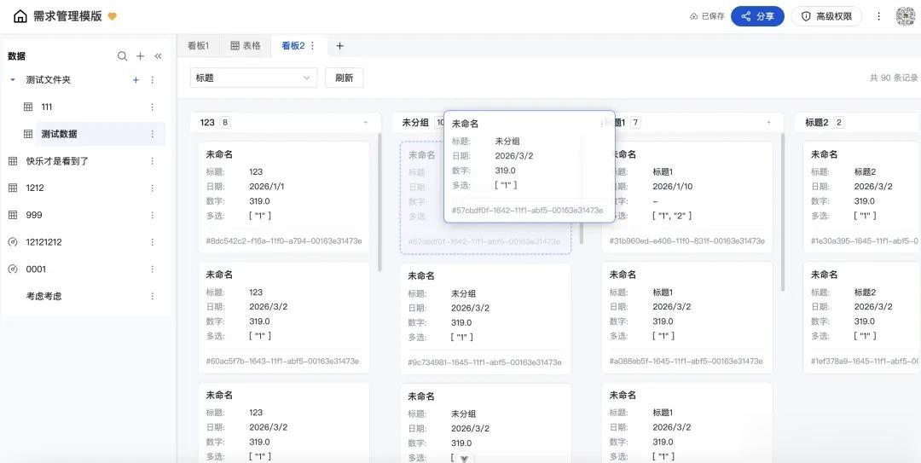Collapse the data sidebar panel
The width and height of the screenshot is (921, 463).
(158, 55)
